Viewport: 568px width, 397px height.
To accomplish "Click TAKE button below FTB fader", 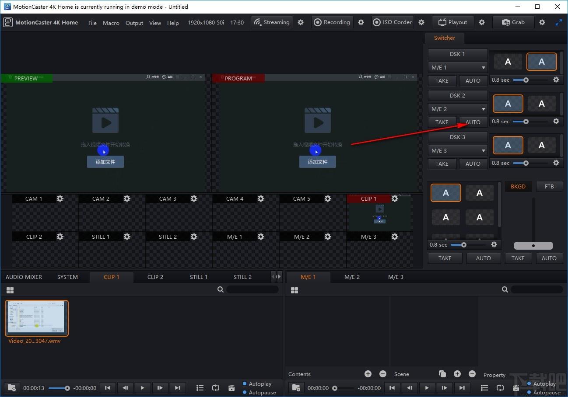I will 518,258.
